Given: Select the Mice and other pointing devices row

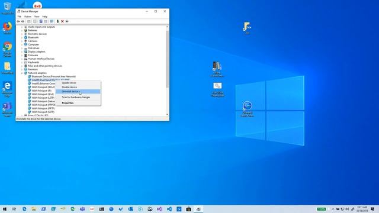Looking at the screenshot, I should tap(43, 66).
